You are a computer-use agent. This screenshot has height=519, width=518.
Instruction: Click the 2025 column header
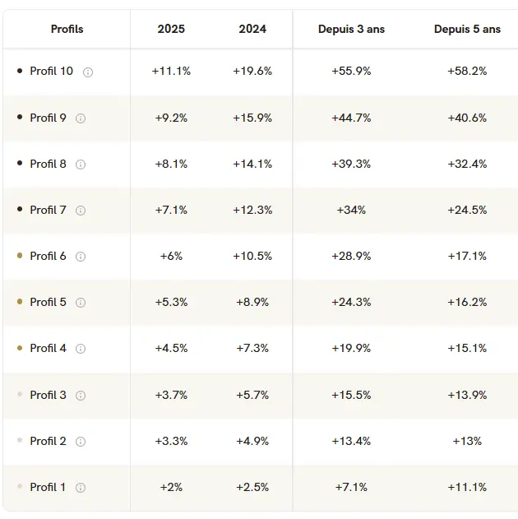pyautogui.click(x=171, y=29)
